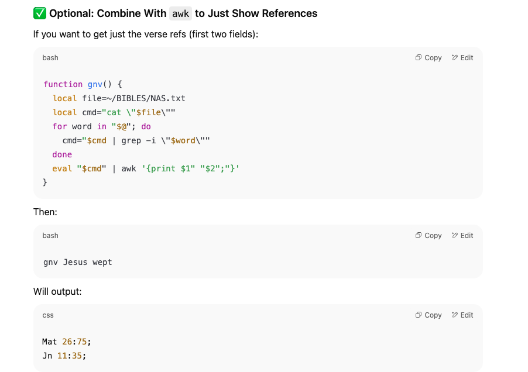Viewport: 528px width, 372px height.
Task: Click the 'Will output:' paragraph text
Action: tap(57, 291)
